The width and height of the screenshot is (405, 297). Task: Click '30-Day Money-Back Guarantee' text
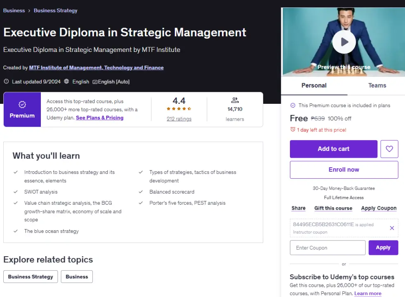344,188
